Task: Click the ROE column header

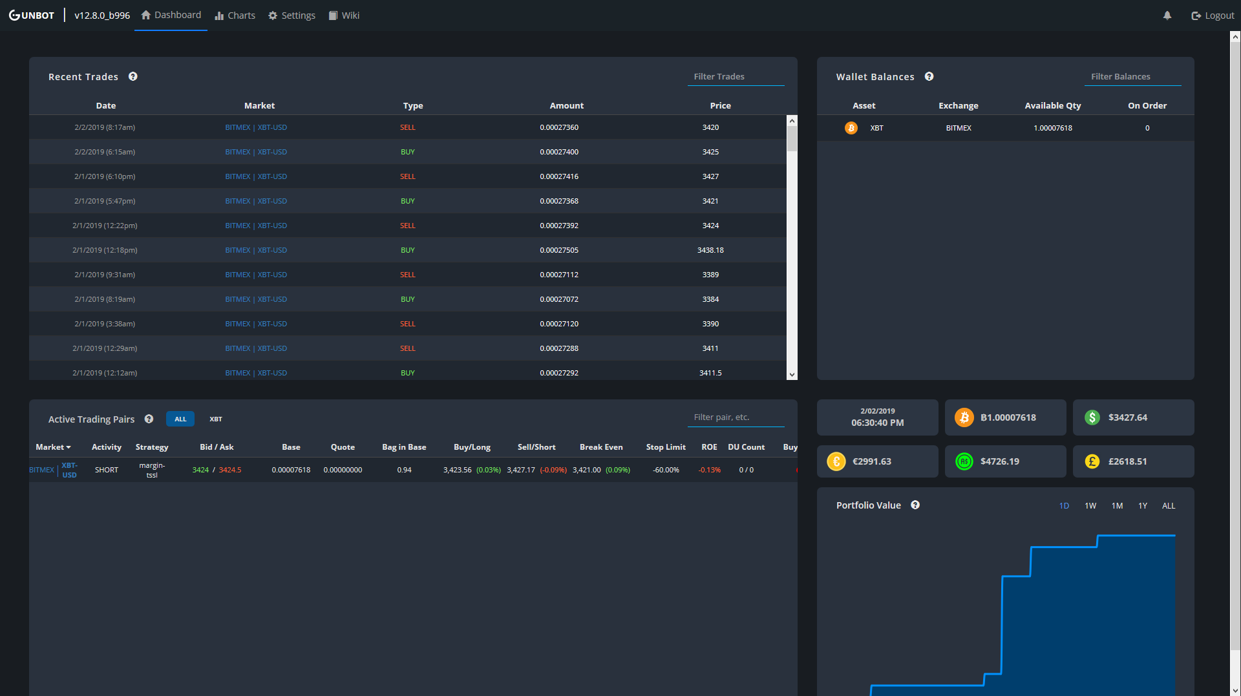Action: pos(709,447)
